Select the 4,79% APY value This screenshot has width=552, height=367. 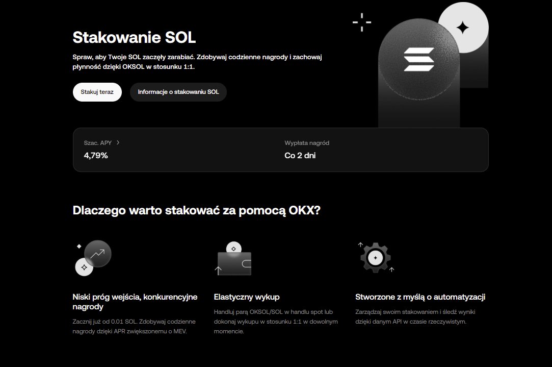[96, 156]
